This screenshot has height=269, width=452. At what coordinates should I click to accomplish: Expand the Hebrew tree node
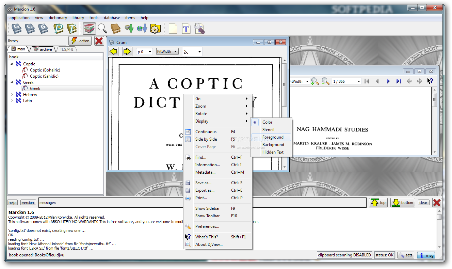pos(12,95)
